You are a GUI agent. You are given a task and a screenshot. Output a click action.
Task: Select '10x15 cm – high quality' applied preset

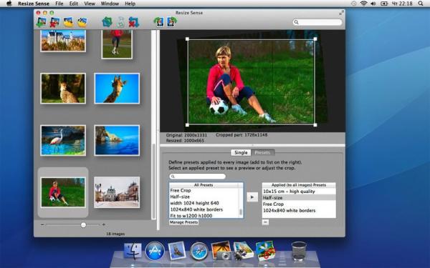[299, 192]
